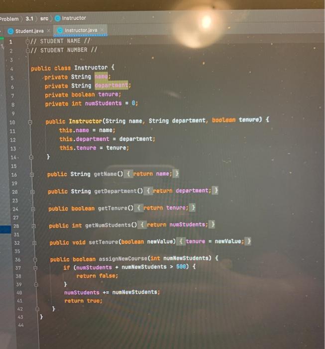Click the if block's closing fold marker at line 39
This screenshot has height=349, width=325.
[36, 285]
